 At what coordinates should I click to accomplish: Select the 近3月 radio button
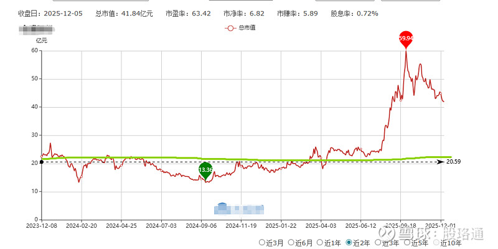pyautogui.click(x=261, y=243)
